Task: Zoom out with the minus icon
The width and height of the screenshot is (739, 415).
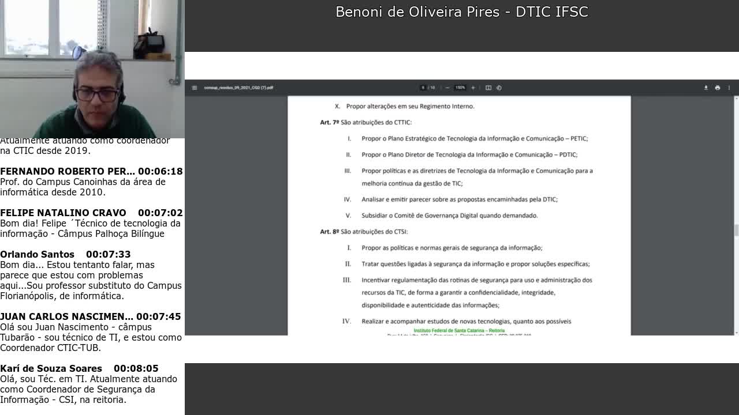Action: pos(447,88)
